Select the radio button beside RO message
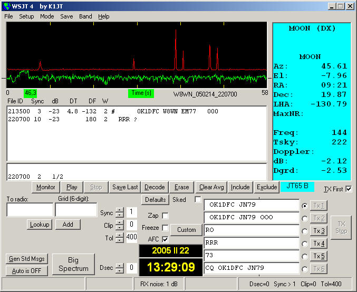The height and width of the screenshot is (292, 357). (x=304, y=231)
